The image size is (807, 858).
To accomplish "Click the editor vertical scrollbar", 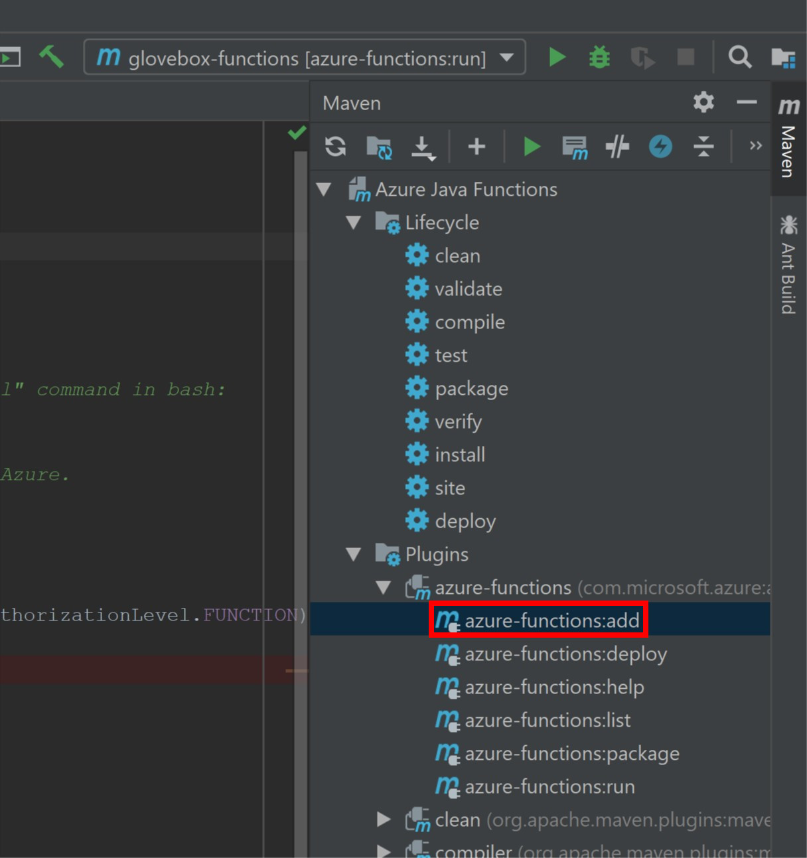I will pyautogui.click(x=301, y=504).
